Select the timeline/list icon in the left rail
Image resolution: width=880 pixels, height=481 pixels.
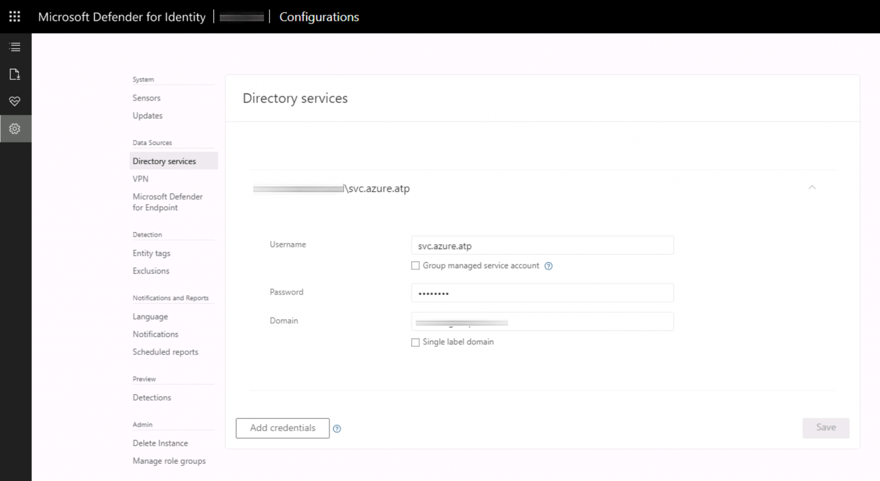[15, 47]
